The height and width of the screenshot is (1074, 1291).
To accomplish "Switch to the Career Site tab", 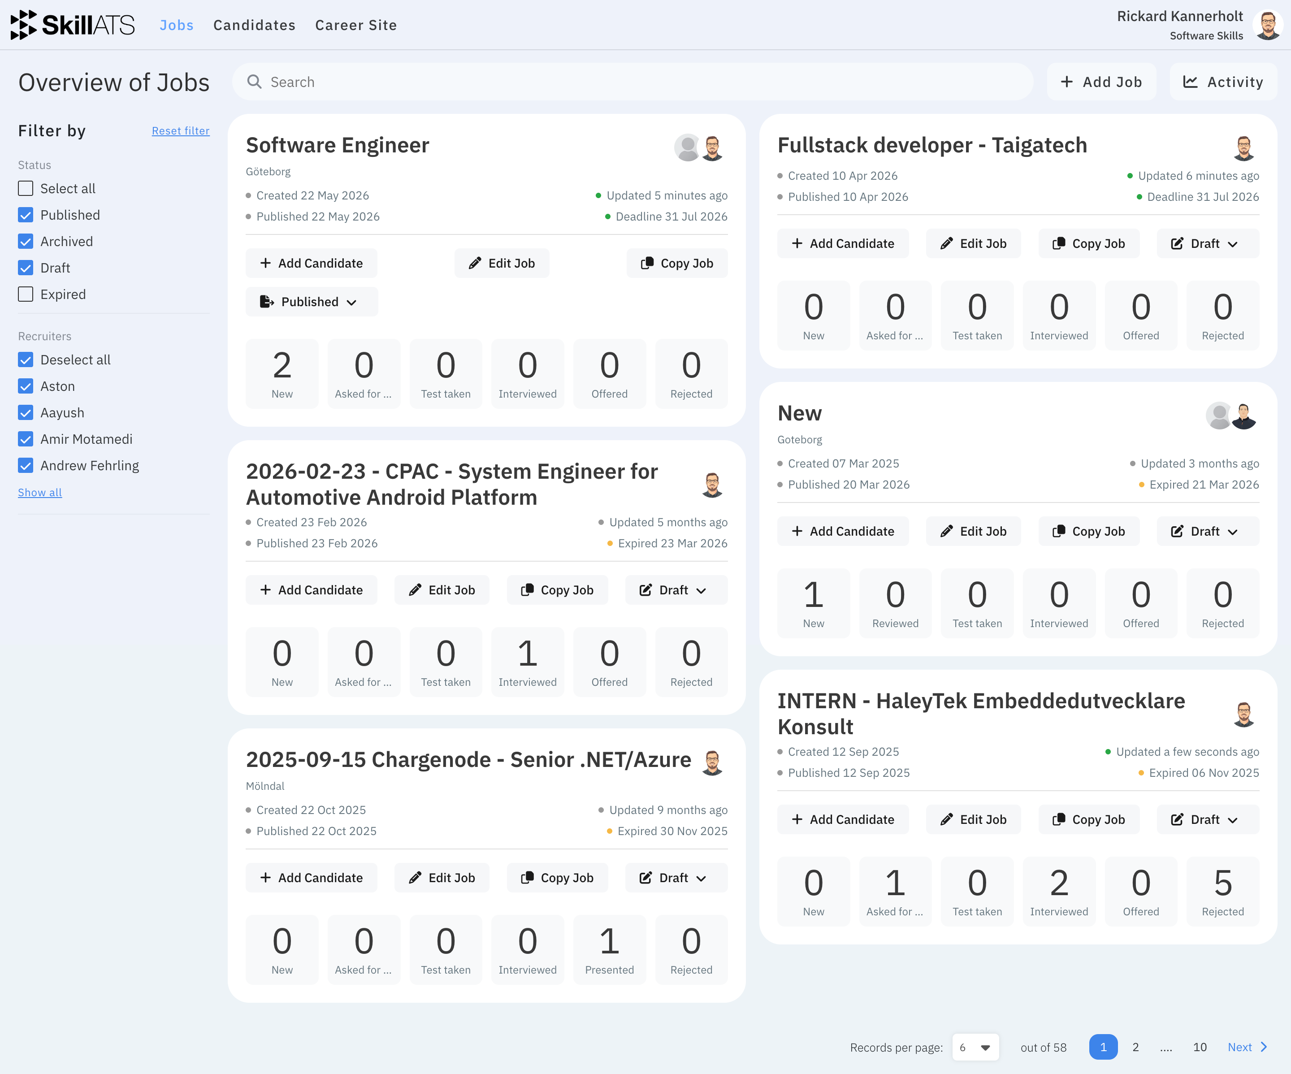I will click(x=356, y=25).
